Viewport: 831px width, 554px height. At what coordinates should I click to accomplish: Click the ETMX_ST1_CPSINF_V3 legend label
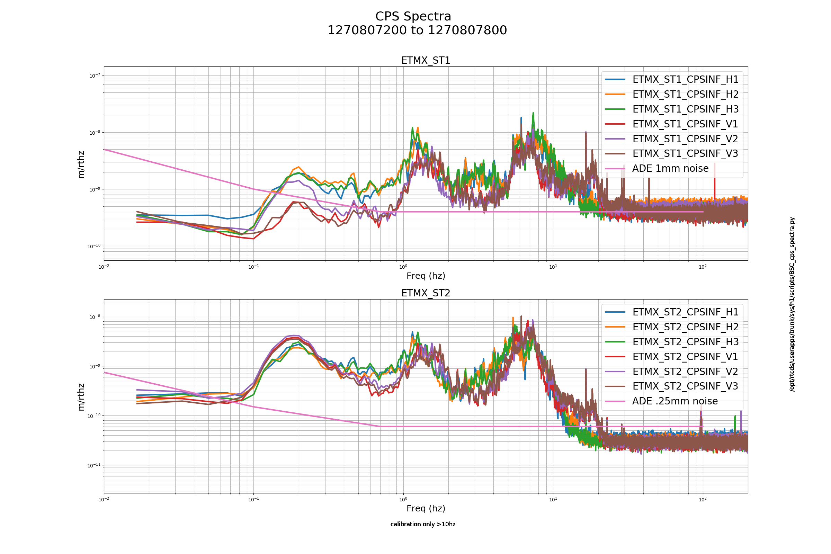click(x=686, y=154)
